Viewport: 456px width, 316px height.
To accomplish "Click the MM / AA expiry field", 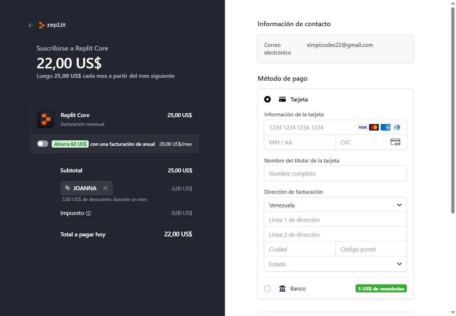I will tap(300, 142).
